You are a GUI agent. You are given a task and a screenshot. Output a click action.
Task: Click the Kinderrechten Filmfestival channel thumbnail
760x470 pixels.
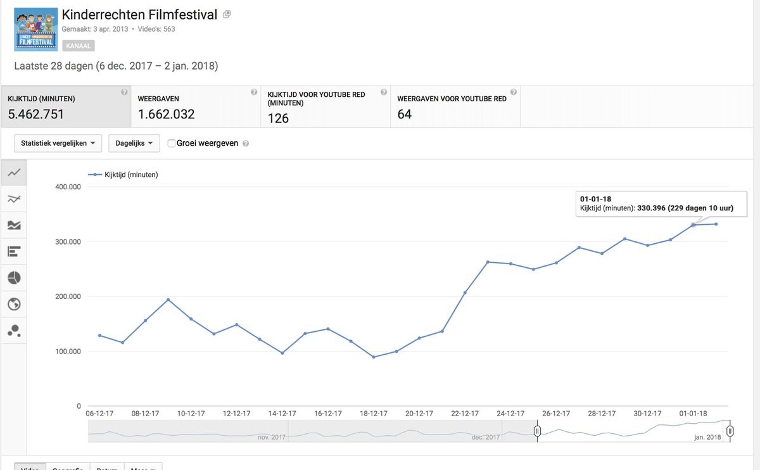[x=35, y=29]
